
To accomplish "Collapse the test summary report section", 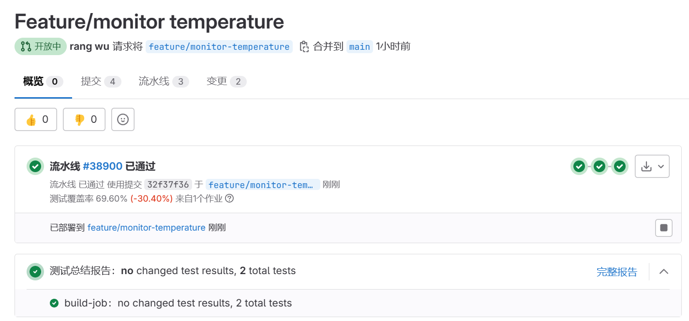I will coord(663,272).
